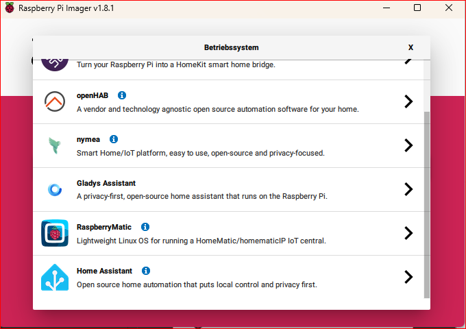The width and height of the screenshot is (466, 329).
Task: Click 'Turn your Raspberry Pi into a HomeKit' description
Action: 176,64
